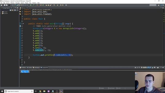Close the Main.java editor tab
Image resolution: width=165 pixels, height=93 pixels.
pos(27,8)
